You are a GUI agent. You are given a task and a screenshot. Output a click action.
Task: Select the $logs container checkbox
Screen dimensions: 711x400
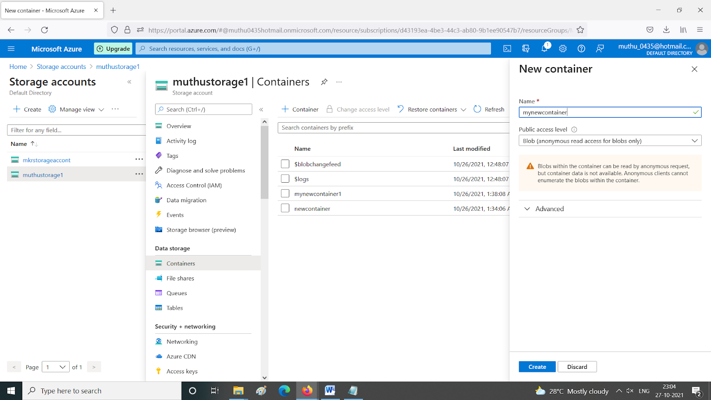tap(285, 179)
